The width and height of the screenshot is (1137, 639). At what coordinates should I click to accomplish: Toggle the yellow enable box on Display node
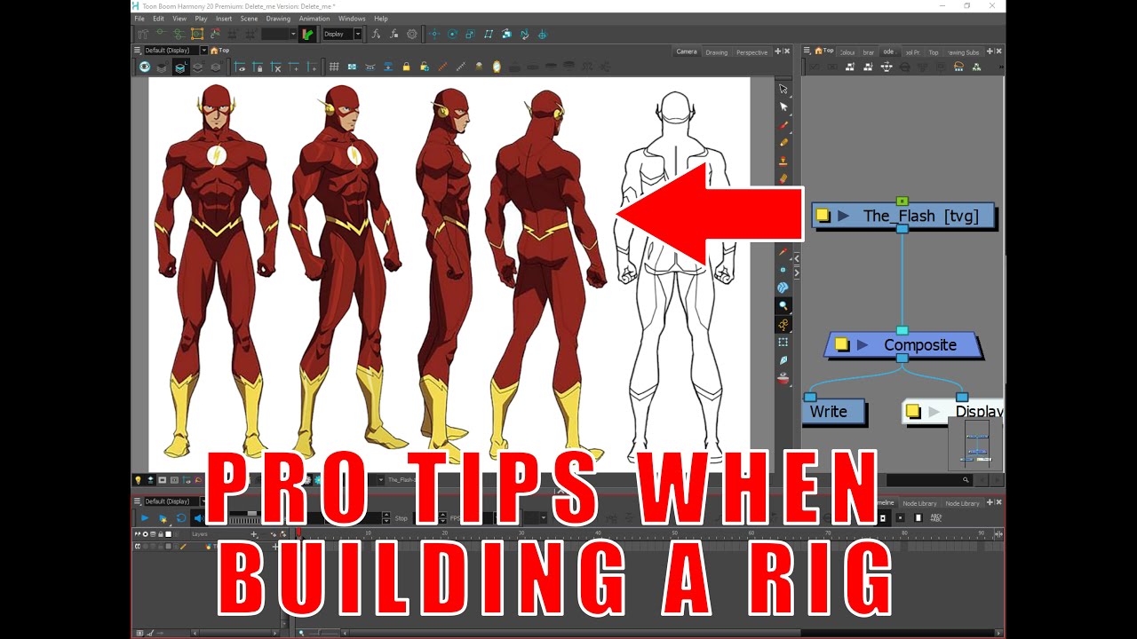click(x=912, y=411)
